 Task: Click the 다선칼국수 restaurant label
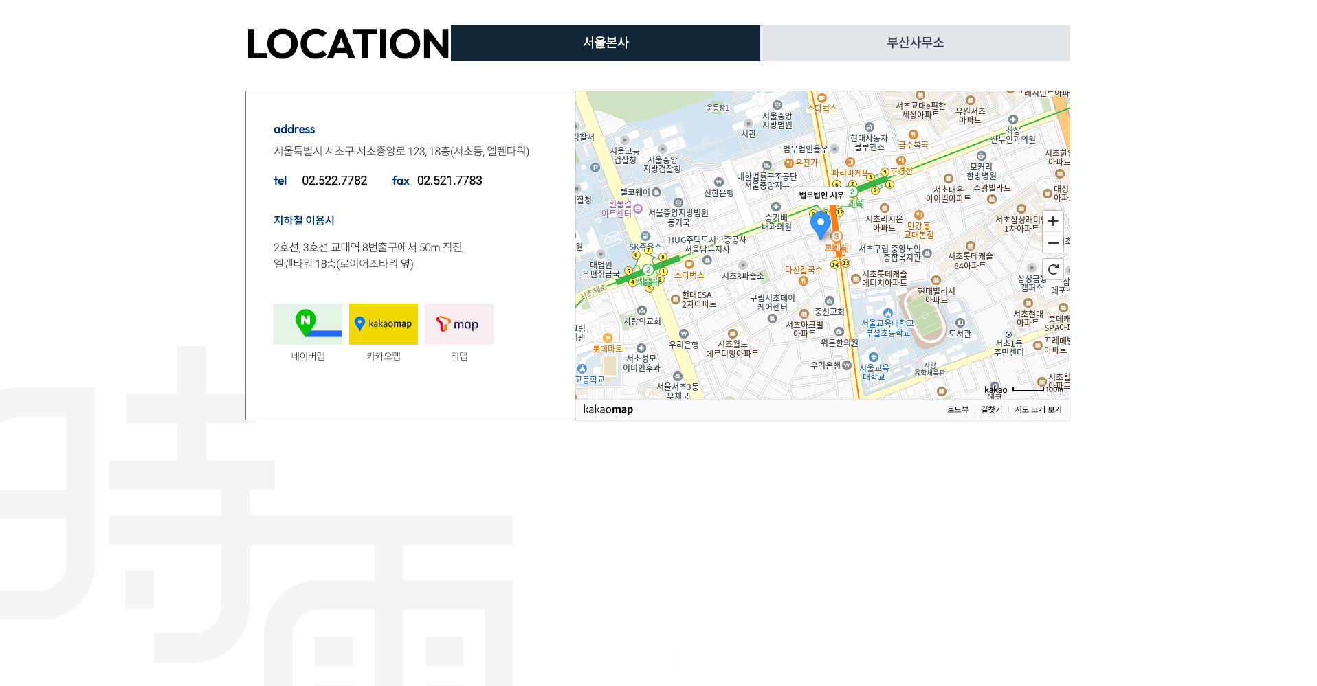pos(804,270)
